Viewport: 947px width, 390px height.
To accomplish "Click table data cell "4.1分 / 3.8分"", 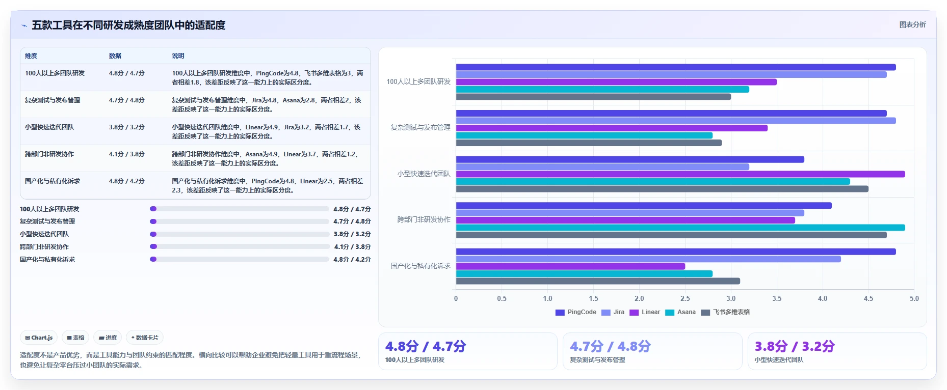I will [x=126, y=154].
